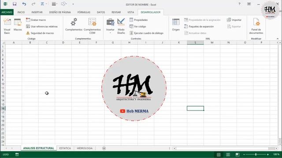Viewport: 282px width, 158px height.
Task: Click Actualizar datos
Action: pos(195,33)
